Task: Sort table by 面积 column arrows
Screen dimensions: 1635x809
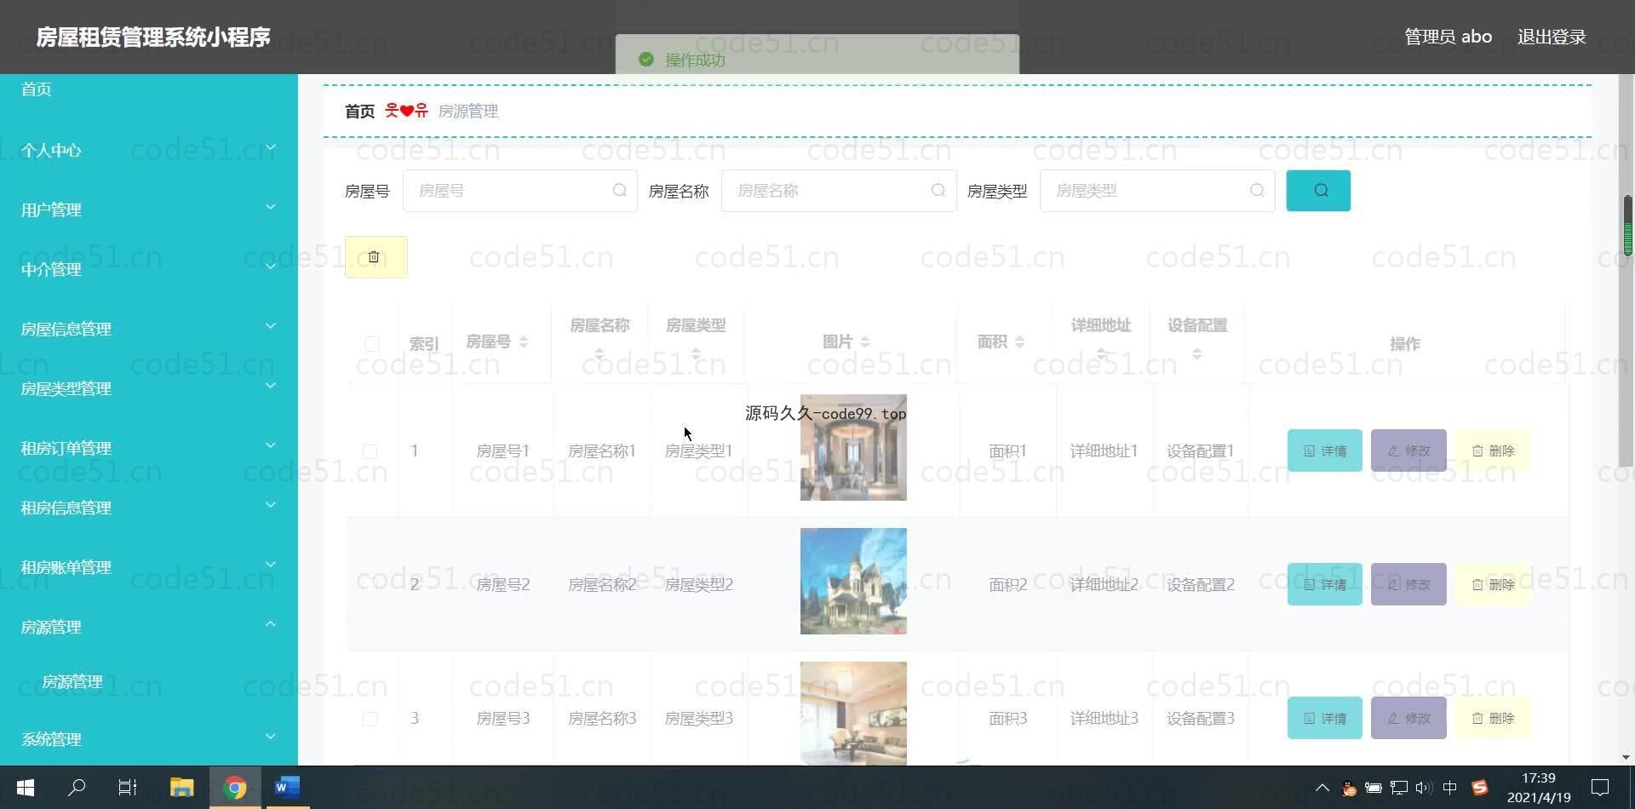Action: click(1019, 341)
